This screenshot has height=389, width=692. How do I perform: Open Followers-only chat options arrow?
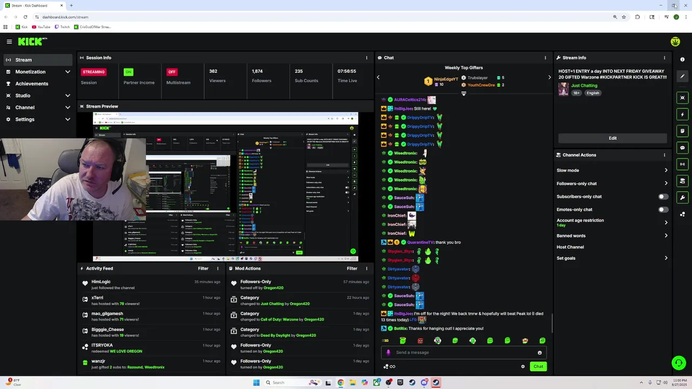pyautogui.click(x=666, y=184)
